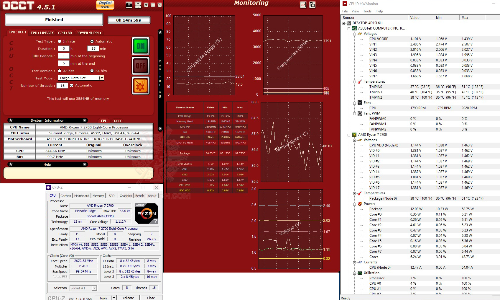Collapse the Fans PWM tree node
This screenshot has width=500, height=300.
pos(355,113)
